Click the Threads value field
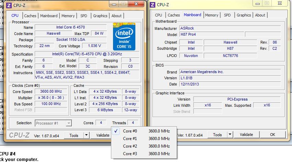This screenshot has width=292, height=162. click(133, 123)
